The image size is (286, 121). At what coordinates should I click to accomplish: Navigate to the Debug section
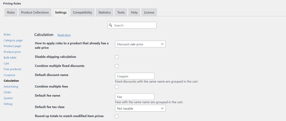tap(8, 104)
